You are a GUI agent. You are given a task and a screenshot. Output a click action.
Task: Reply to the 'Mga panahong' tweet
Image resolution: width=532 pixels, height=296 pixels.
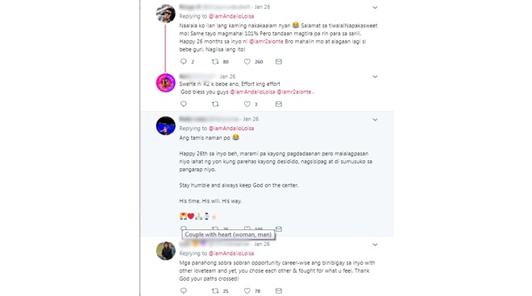coord(184,290)
